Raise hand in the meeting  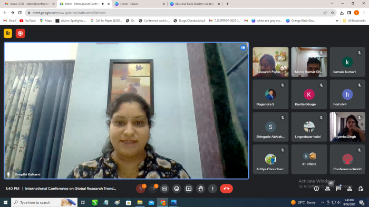(x=200, y=189)
